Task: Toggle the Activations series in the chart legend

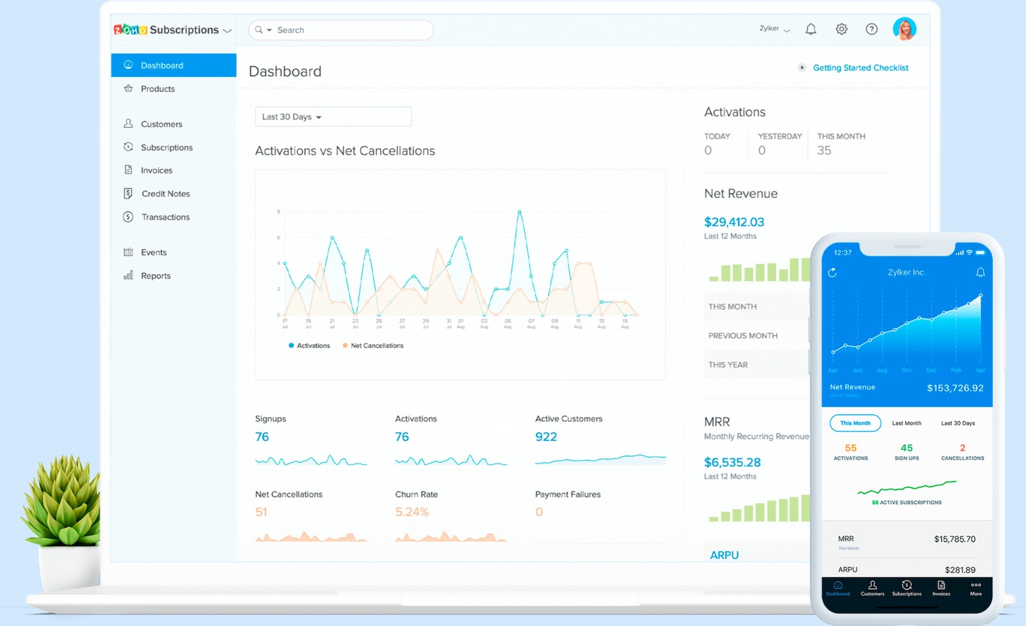Action: click(310, 345)
